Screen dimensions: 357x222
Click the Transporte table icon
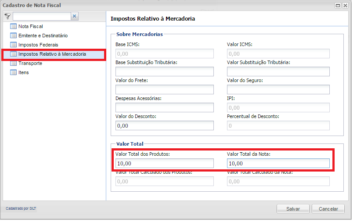click(13, 63)
